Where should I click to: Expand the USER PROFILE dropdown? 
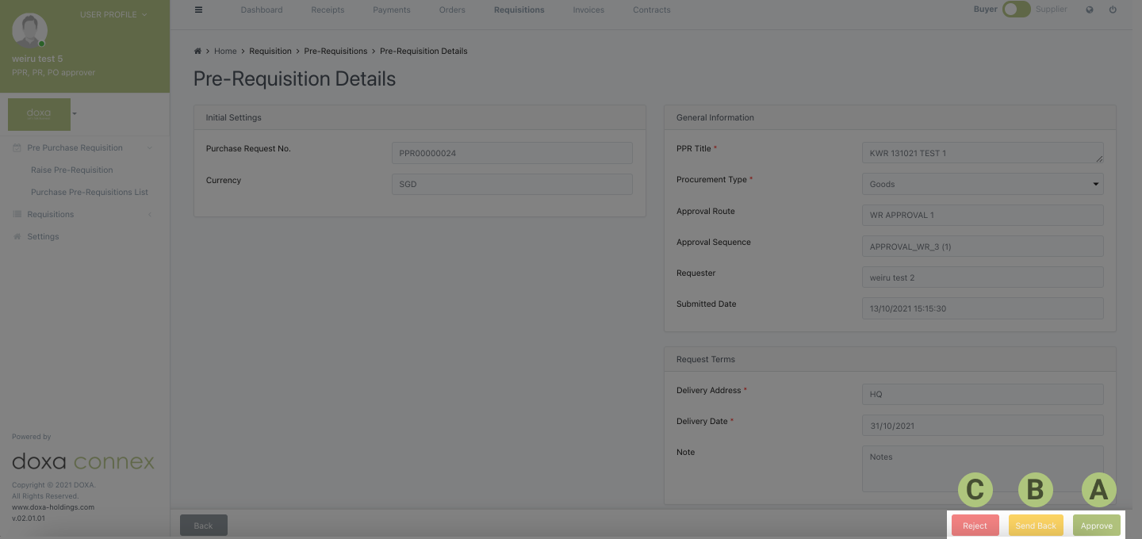pos(113,14)
